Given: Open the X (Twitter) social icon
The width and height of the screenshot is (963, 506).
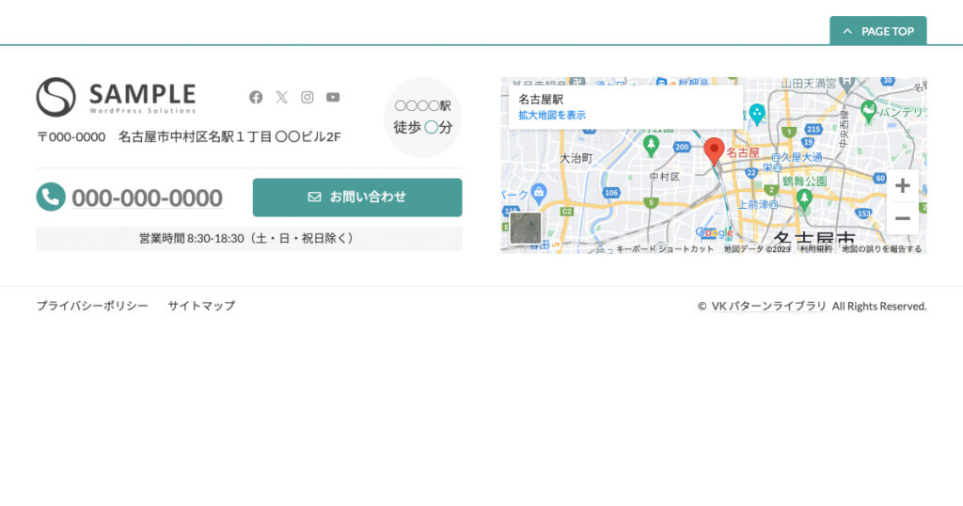Looking at the screenshot, I should click(281, 97).
